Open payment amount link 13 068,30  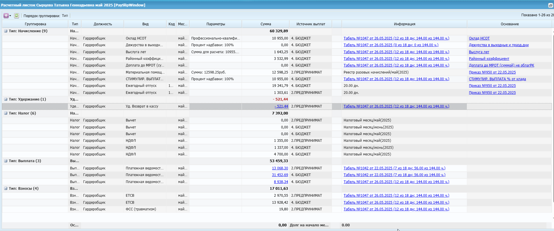(280, 168)
